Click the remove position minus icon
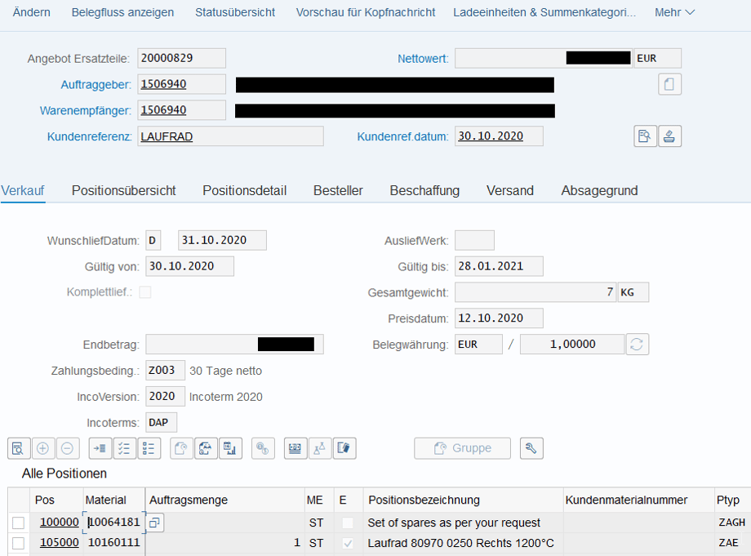This screenshot has width=751, height=556. [x=68, y=448]
